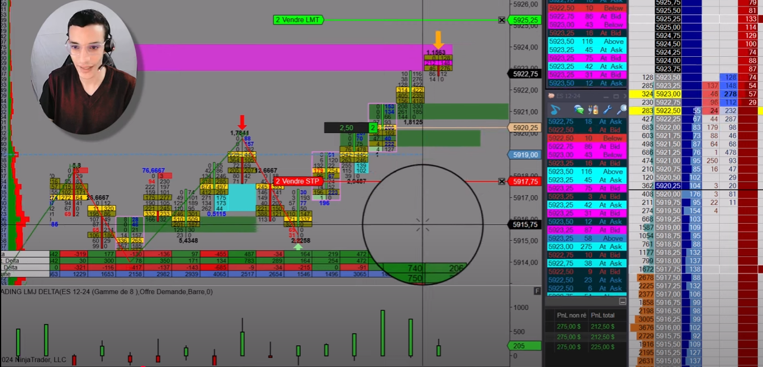The width and height of the screenshot is (763, 367).
Task: Click the green position marker showing 2
Action: (x=373, y=127)
